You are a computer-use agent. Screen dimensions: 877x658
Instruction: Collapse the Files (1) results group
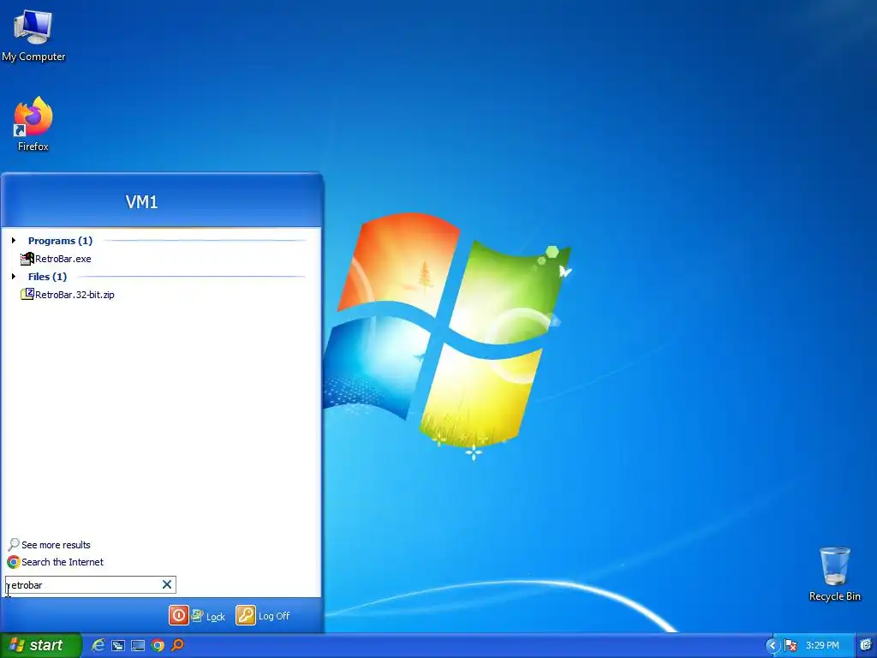(x=14, y=277)
